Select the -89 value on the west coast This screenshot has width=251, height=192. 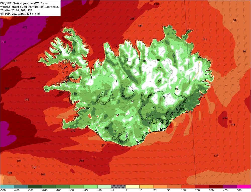(x=75, y=93)
